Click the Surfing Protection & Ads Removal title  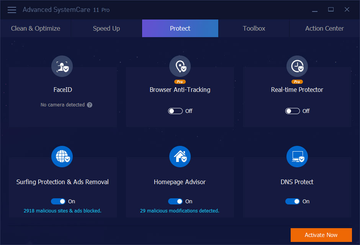pyautogui.click(x=62, y=182)
